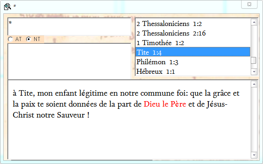Select the AT radio button
Viewport: 263px width, 164px height.
pyautogui.click(x=10, y=39)
